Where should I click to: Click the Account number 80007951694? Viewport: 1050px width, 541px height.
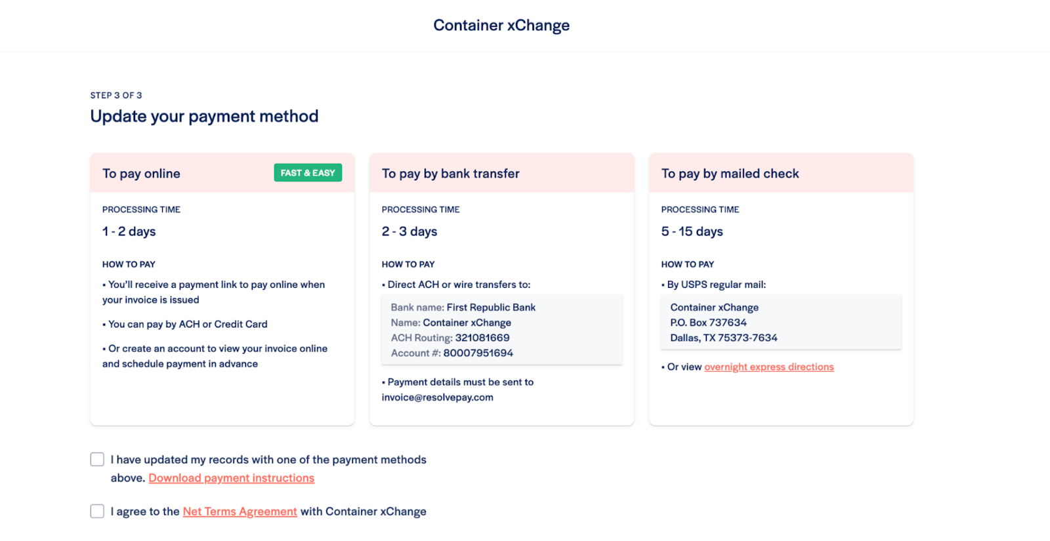478,353
